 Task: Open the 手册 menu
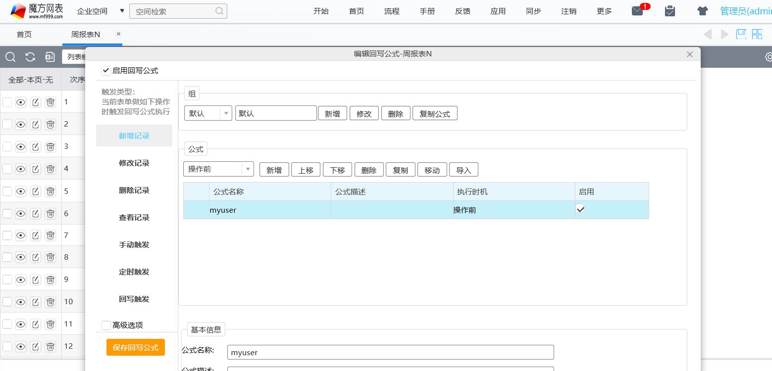(x=427, y=11)
